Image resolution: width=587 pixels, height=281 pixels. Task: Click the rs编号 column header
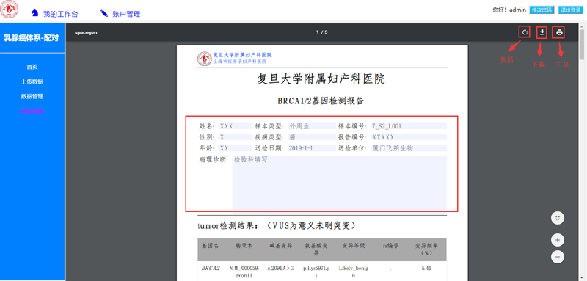pyautogui.click(x=390, y=246)
